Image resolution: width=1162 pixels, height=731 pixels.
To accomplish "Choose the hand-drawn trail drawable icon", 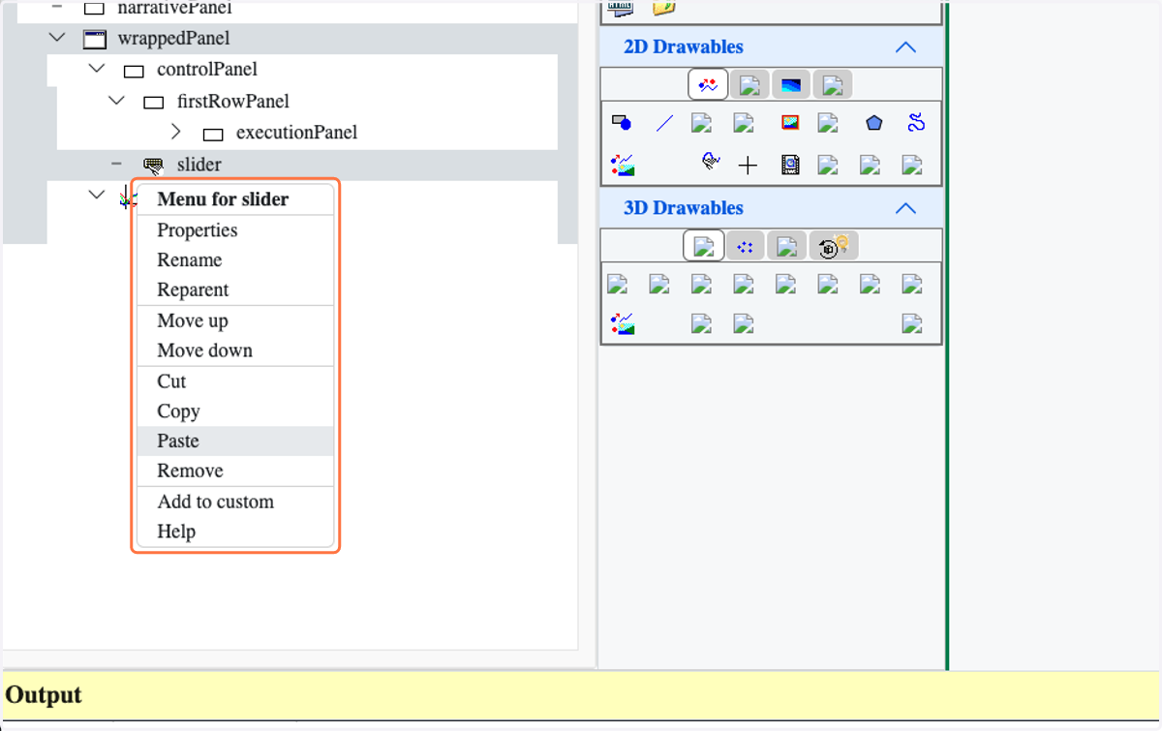I will [711, 162].
